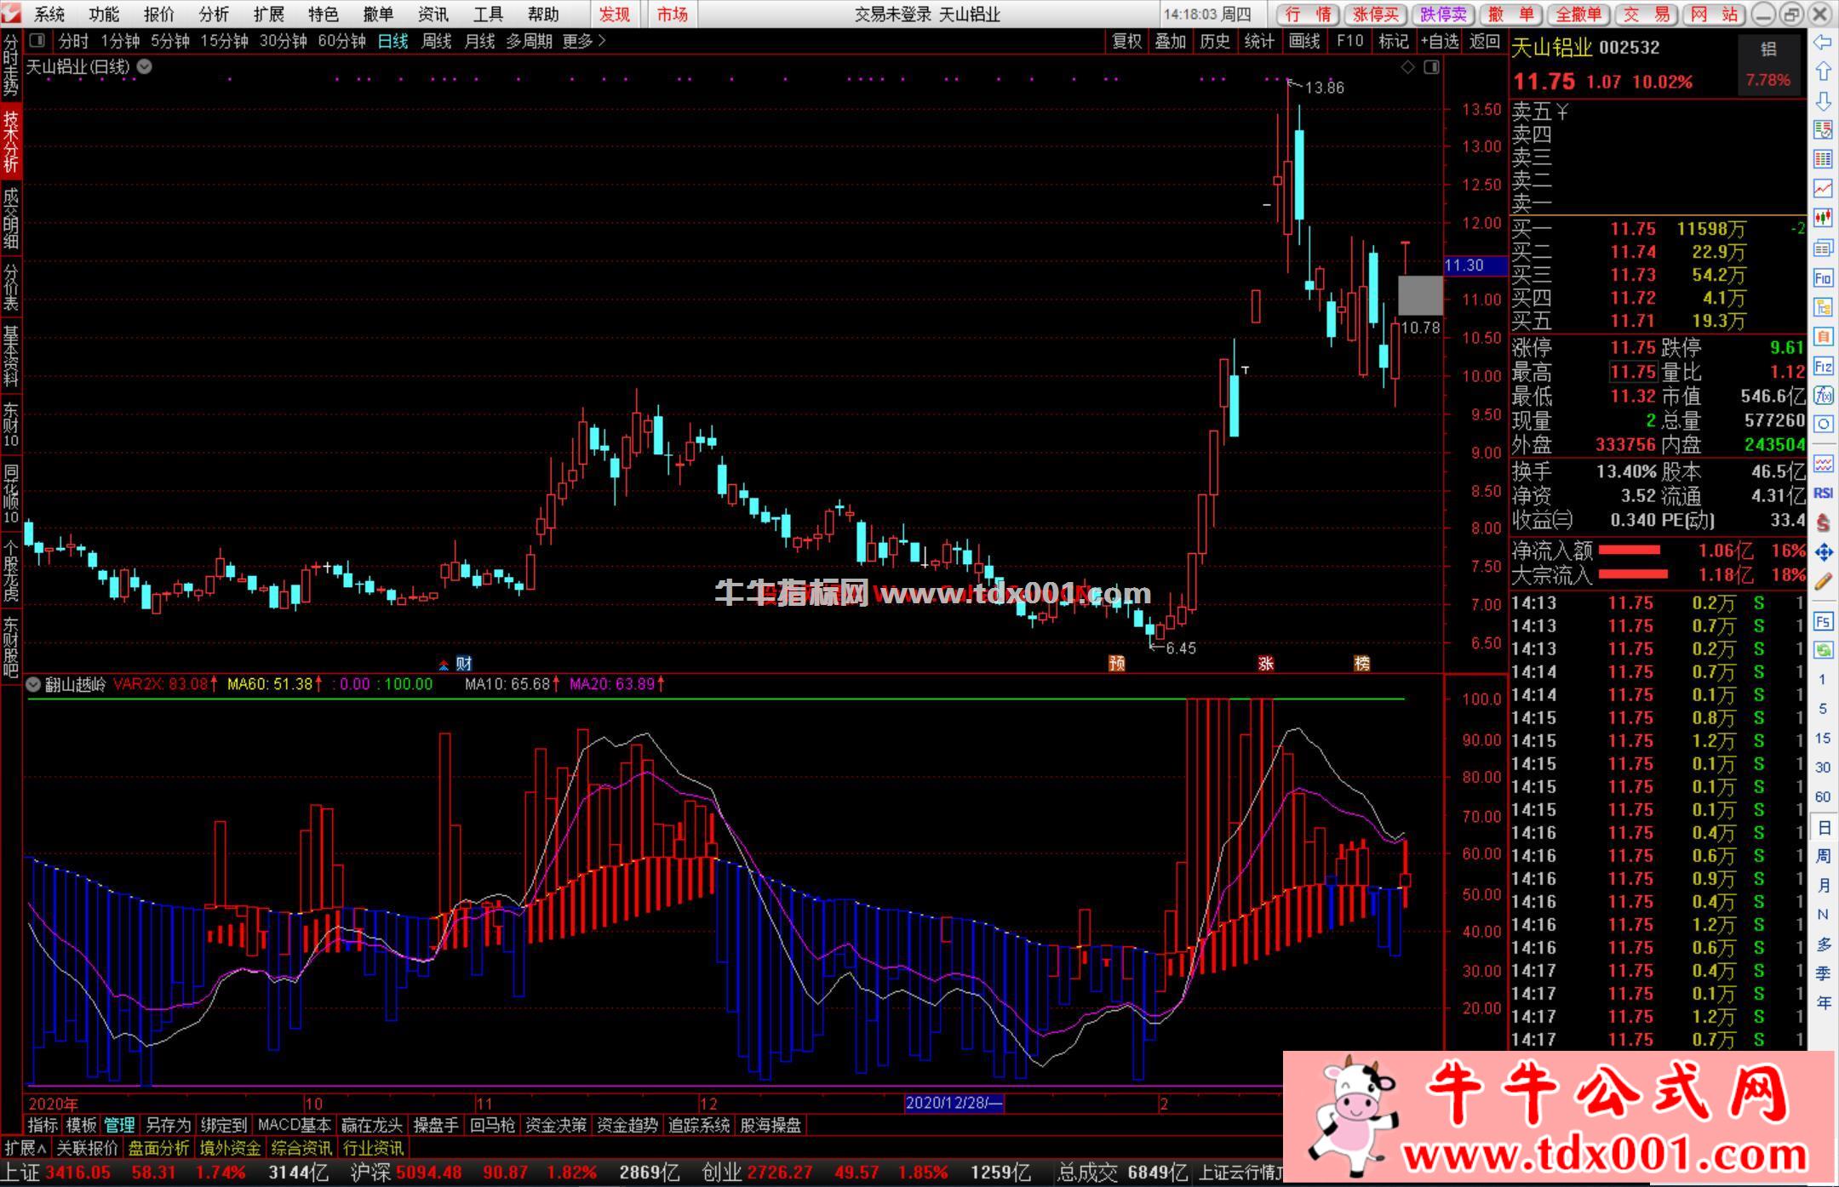Open the candlestick chart icon in right toolbar
Image resolution: width=1839 pixels, height=1187 pixels.
pos(1823,218)
